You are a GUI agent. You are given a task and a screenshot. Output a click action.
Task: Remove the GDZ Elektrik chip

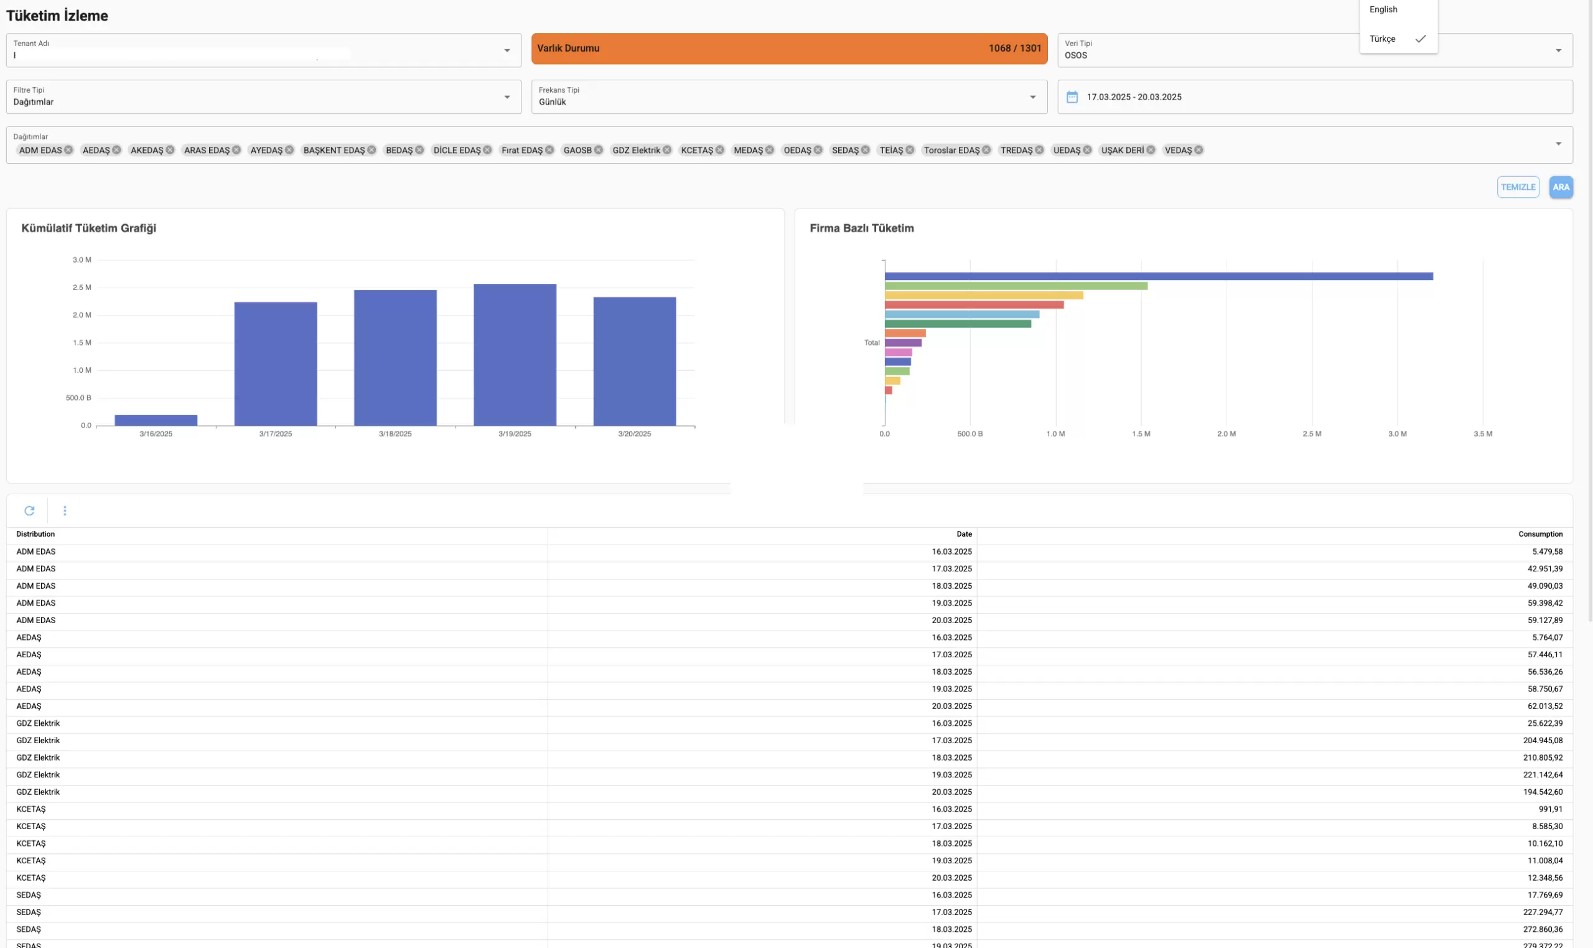coord(666,150)
